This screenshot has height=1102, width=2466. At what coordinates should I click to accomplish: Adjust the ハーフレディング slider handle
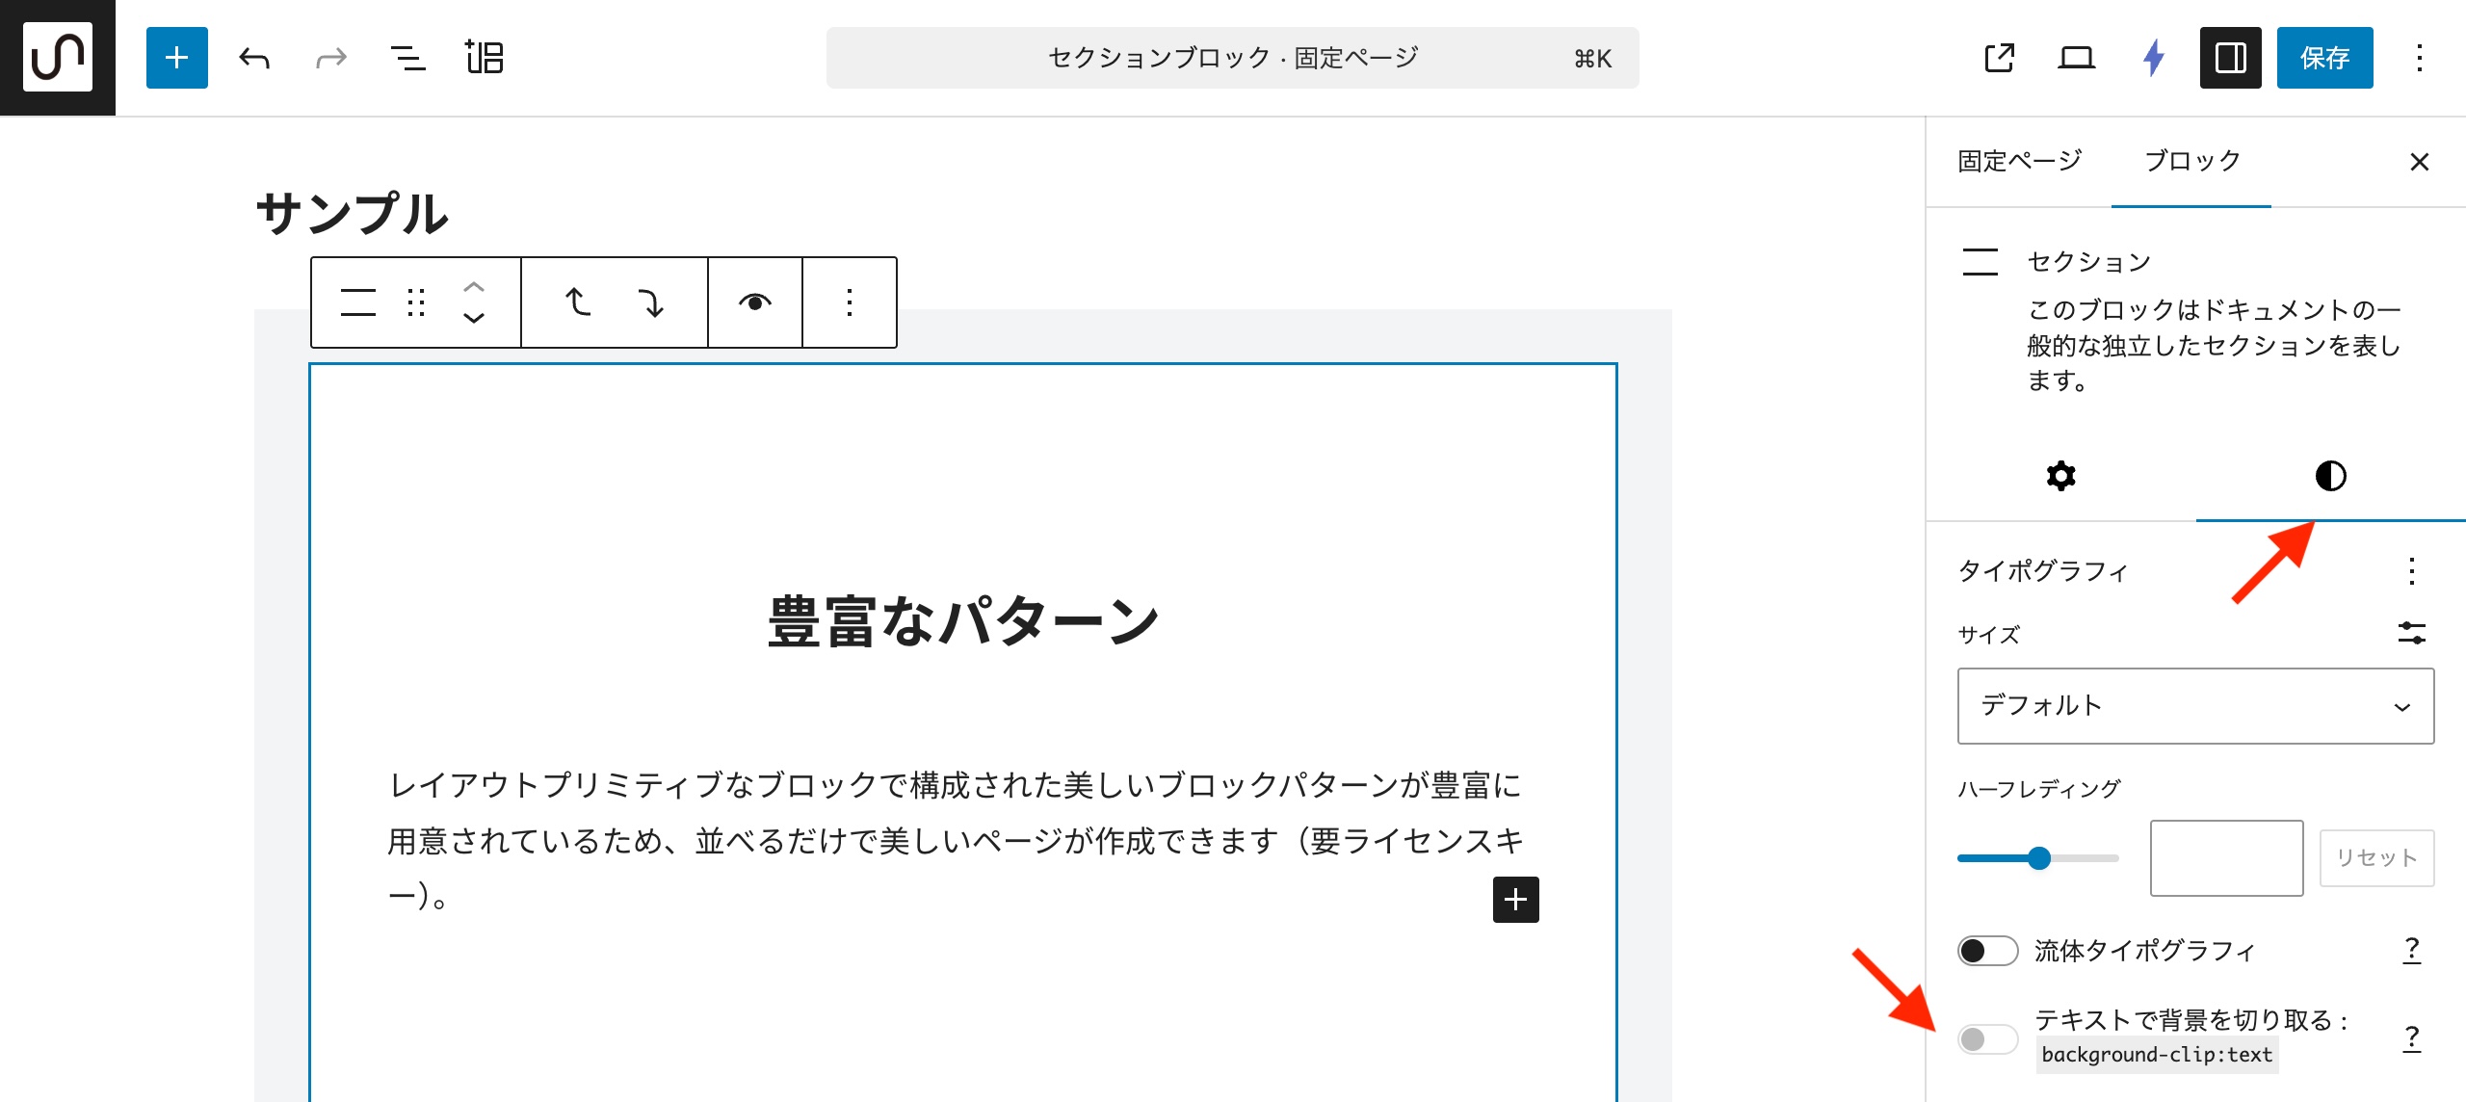[x=2038, y=858]
